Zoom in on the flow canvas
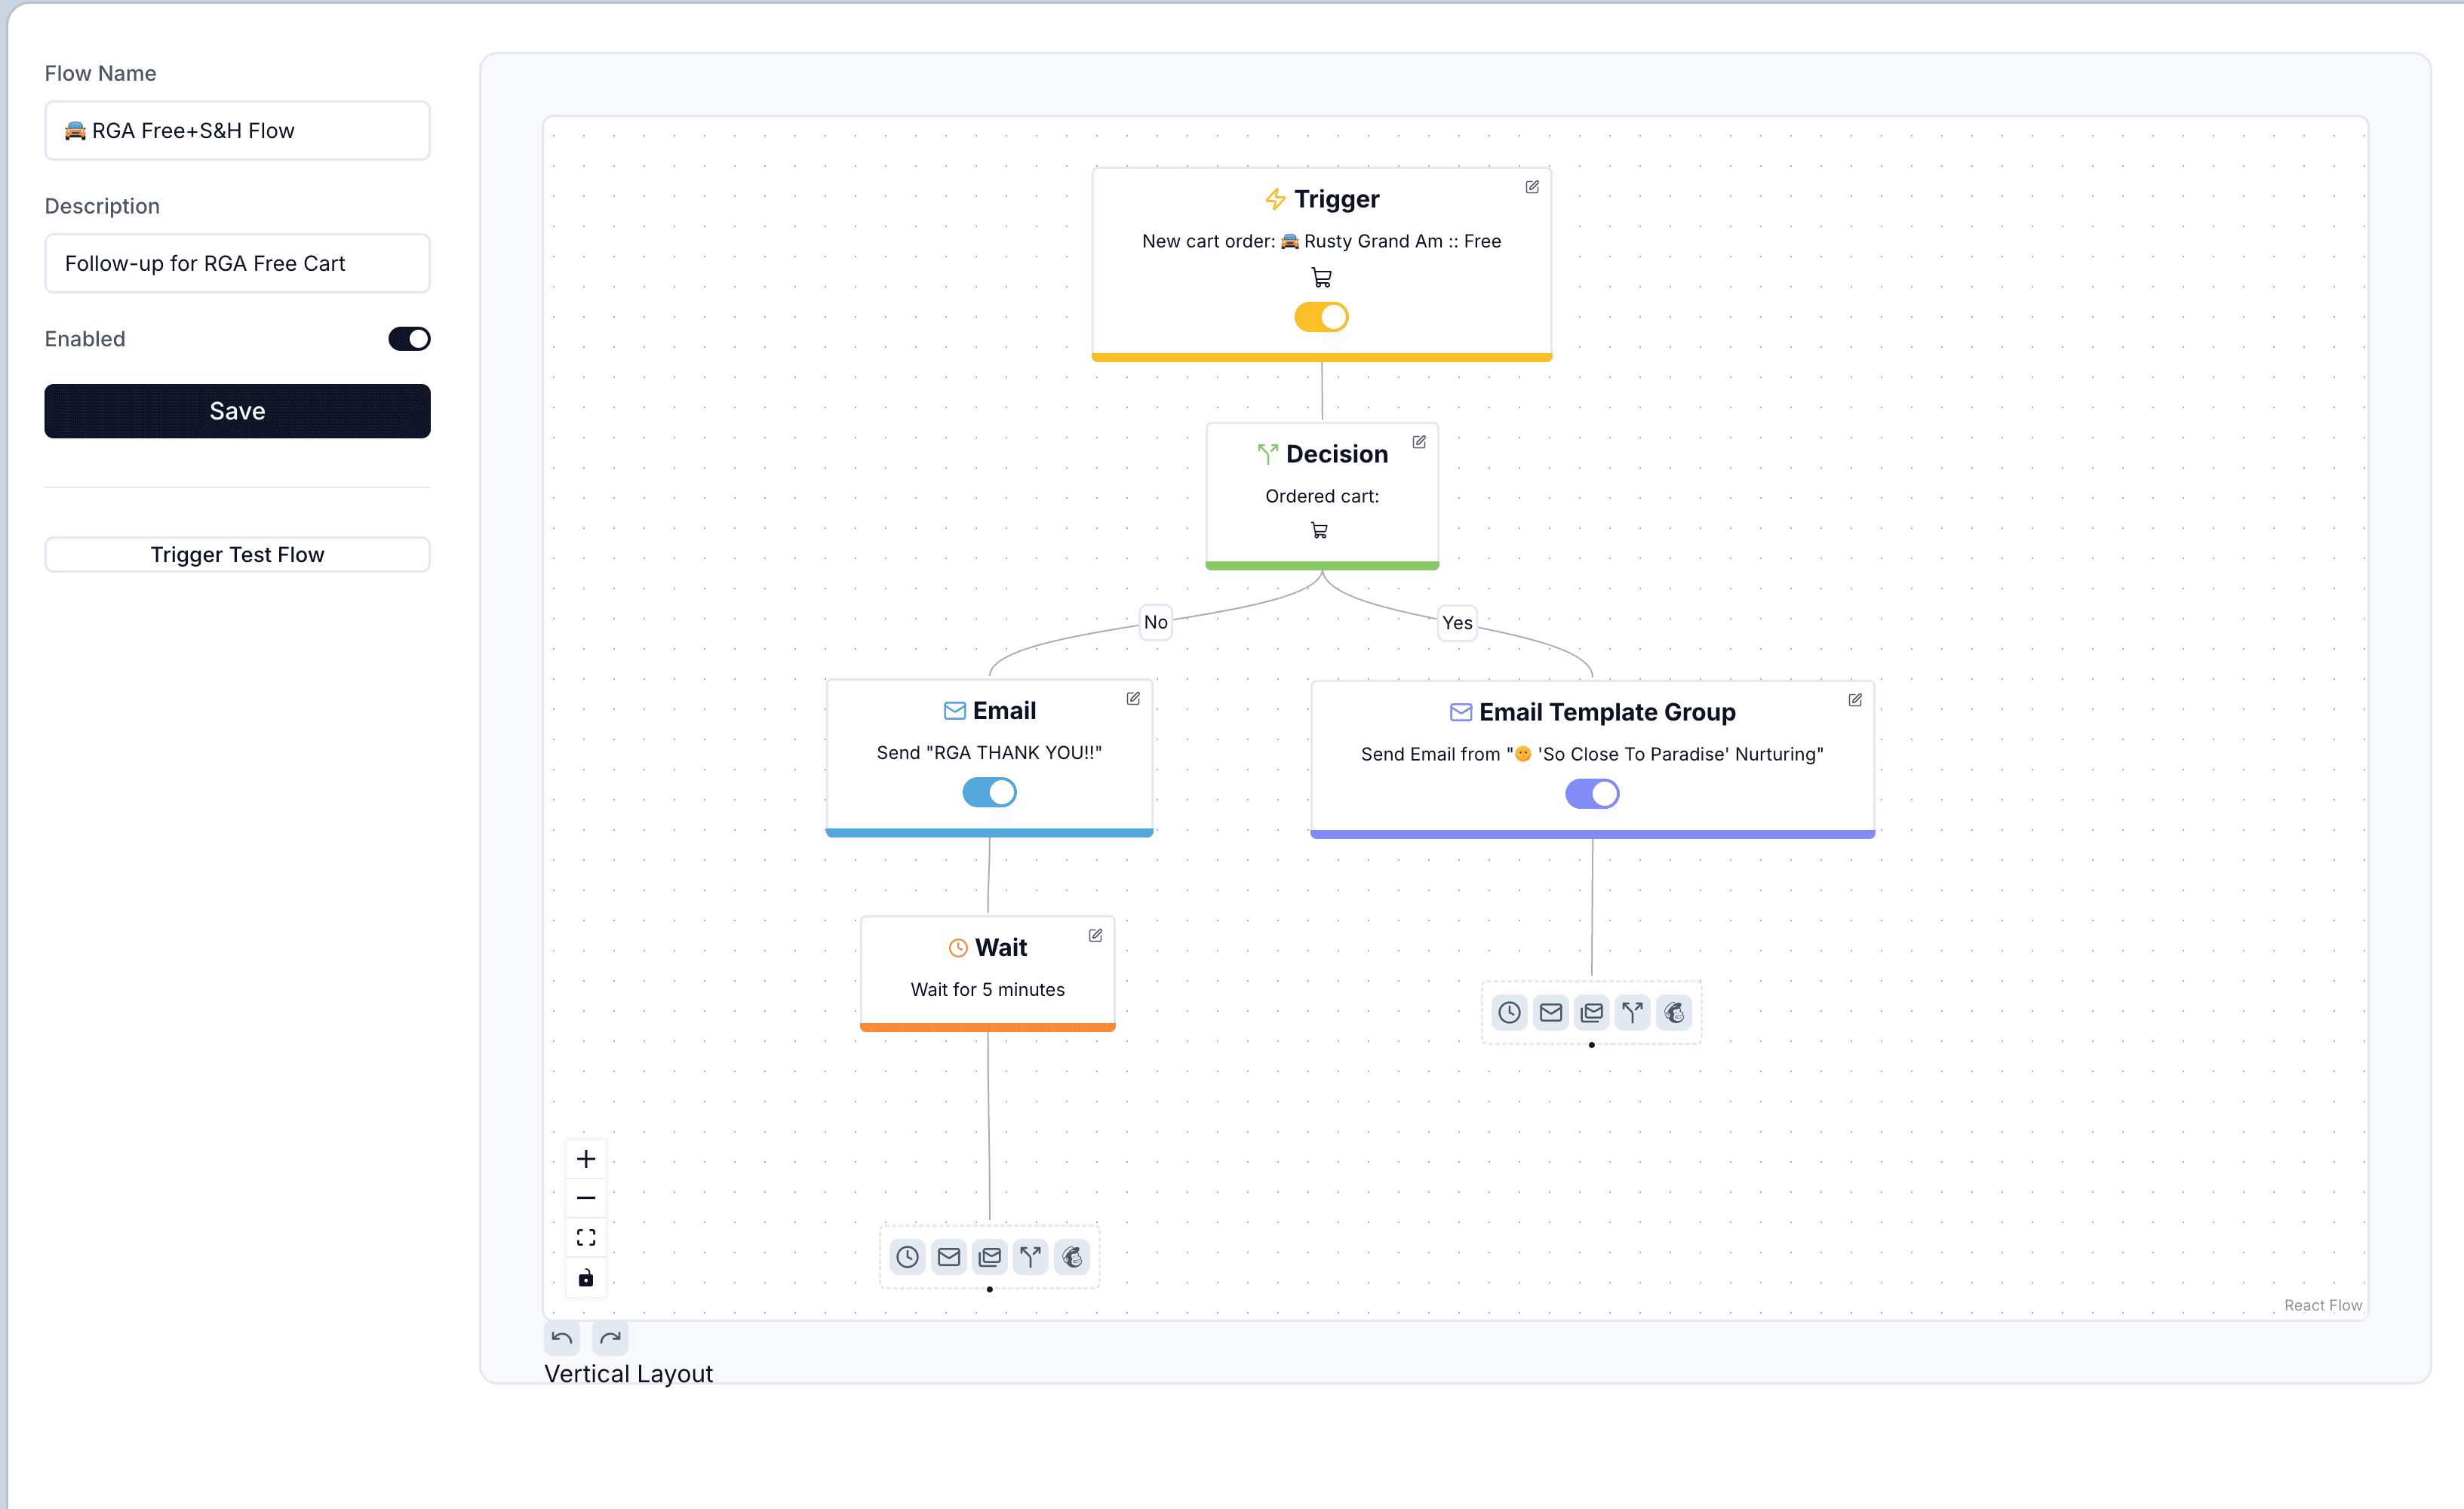The height and width of the screenshot is (1509, 2464). 586,1159
